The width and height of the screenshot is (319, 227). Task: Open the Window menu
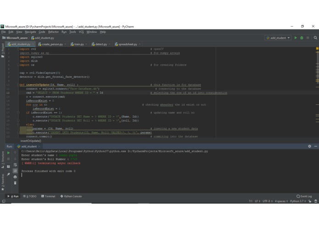click(x=92, y=32)
